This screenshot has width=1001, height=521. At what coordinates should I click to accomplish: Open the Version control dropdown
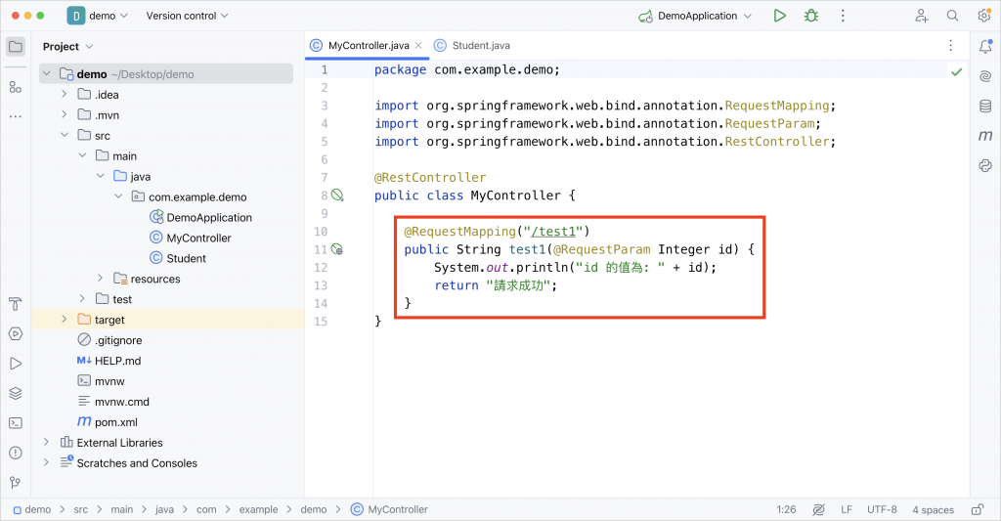tap(187, 16)
